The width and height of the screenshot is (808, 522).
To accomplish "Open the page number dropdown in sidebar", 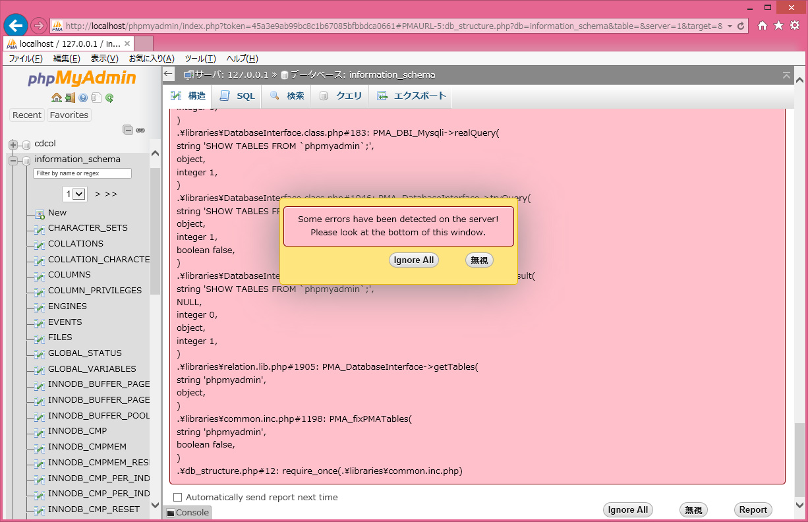I will (x=75, y=194).
